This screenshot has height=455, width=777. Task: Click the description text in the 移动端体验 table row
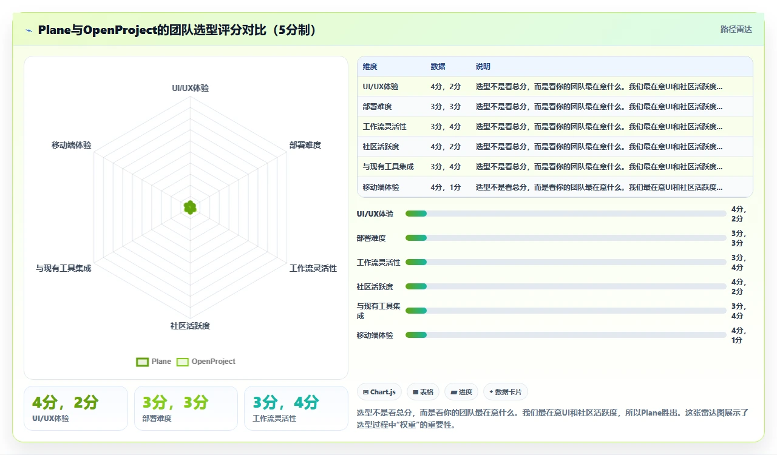tap(599, 187)
